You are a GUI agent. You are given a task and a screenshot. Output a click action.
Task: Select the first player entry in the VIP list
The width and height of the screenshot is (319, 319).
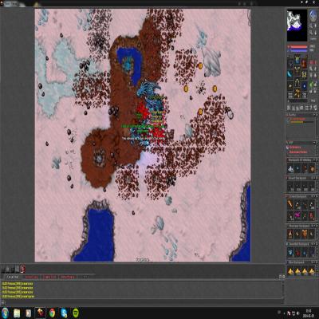(x=295, y=147)
